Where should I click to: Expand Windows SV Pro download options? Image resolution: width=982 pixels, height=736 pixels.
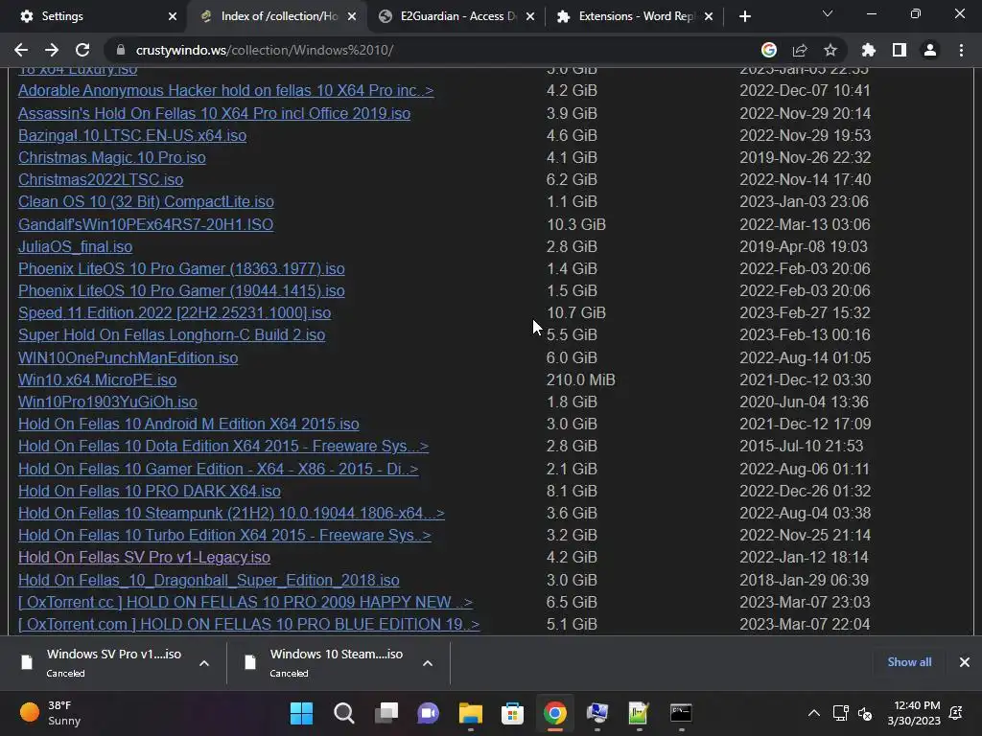point(204,663)
